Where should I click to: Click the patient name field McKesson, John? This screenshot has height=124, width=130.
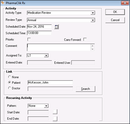[50, 83]
